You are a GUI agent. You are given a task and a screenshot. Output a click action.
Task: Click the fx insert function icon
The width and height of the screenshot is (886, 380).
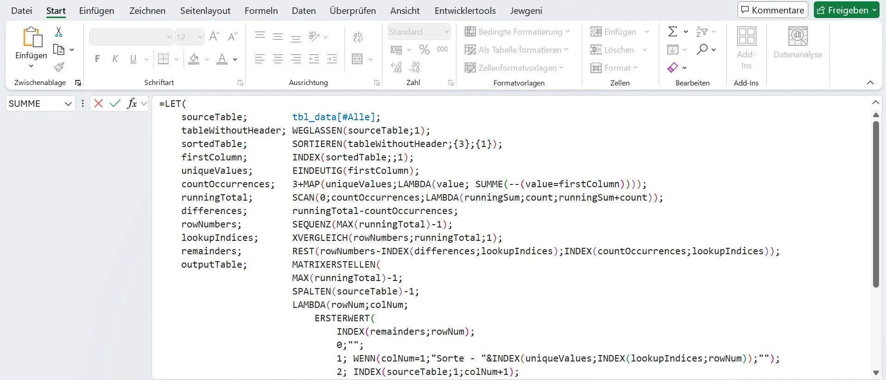pyautogui.click(x=132, y=104)
